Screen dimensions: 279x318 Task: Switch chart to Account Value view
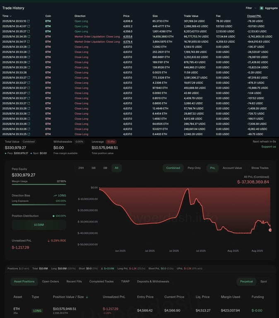(232, 168)
